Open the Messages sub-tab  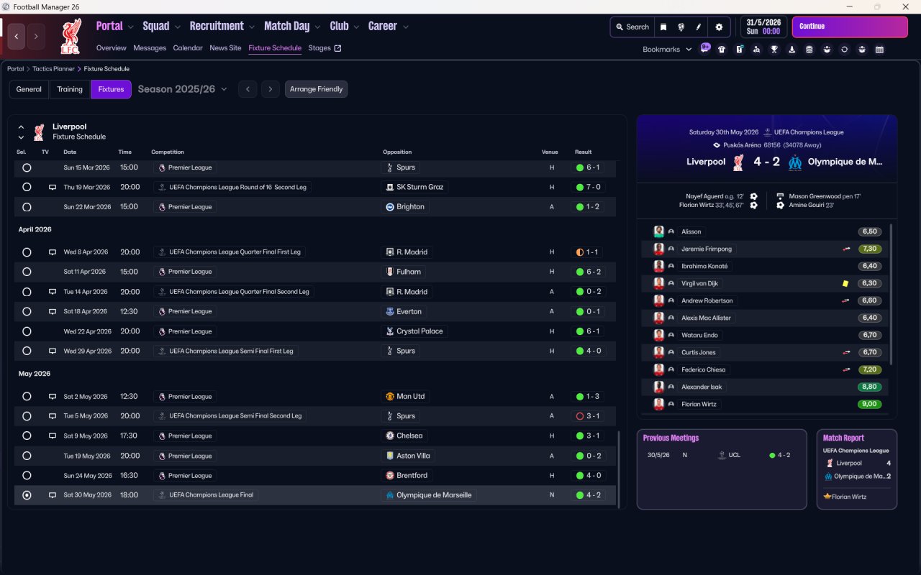pos(150,48)
